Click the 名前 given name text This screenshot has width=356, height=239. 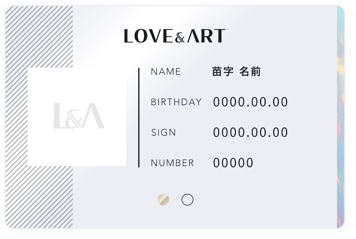click(x=250, y=72)
